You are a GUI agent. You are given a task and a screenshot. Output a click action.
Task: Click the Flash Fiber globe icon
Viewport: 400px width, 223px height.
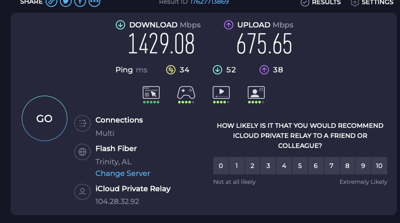pyautogui.click(x=82, y=152)
